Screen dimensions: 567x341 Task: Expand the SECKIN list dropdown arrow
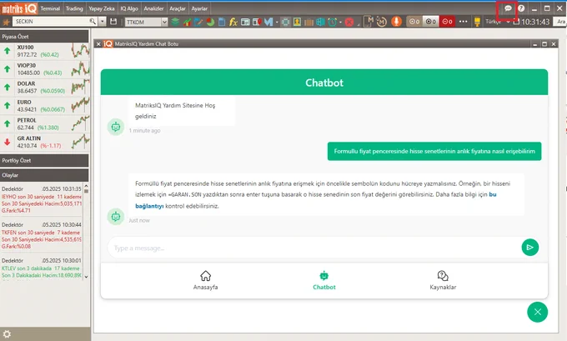coord(103,22)
